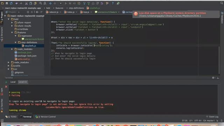Switch to App.js editor tab
Image resolution: width=224 pixels, height=126 pixels.
[x=86, y=12]
